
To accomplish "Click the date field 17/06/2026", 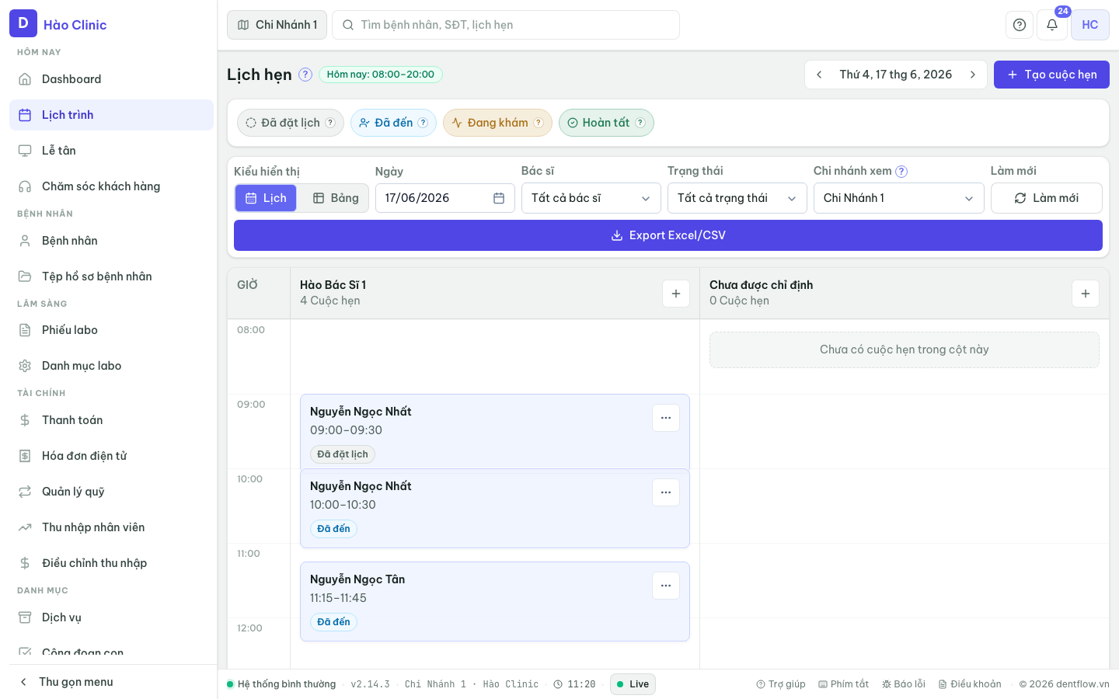I will pos(444,198).
